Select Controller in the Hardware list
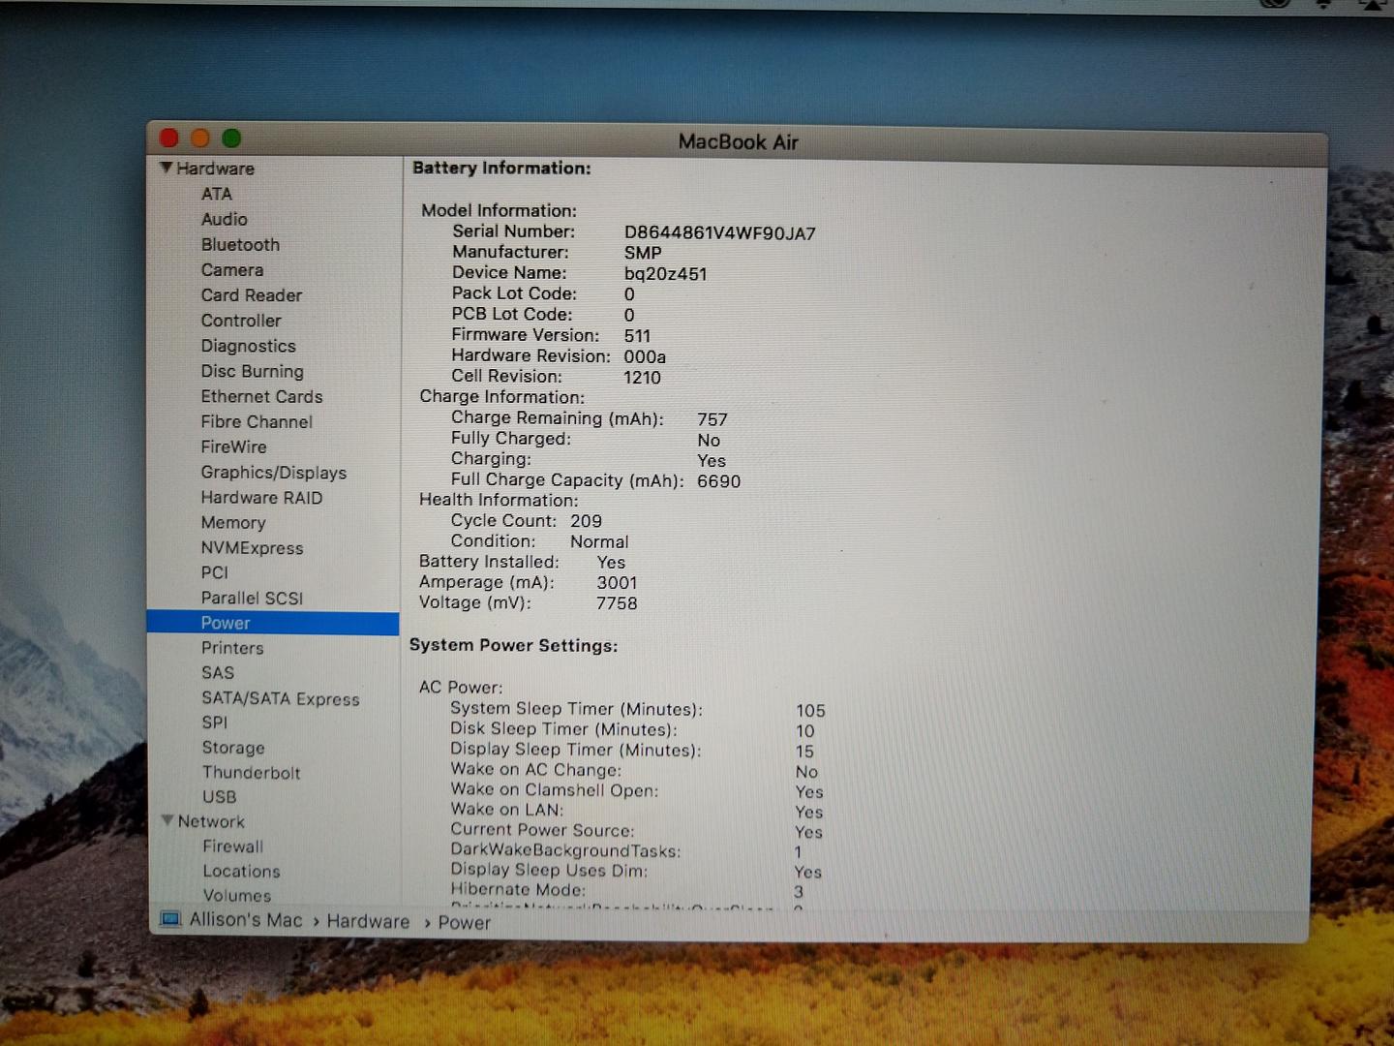Screen dimensions: 1394x1046 [241, 320]
